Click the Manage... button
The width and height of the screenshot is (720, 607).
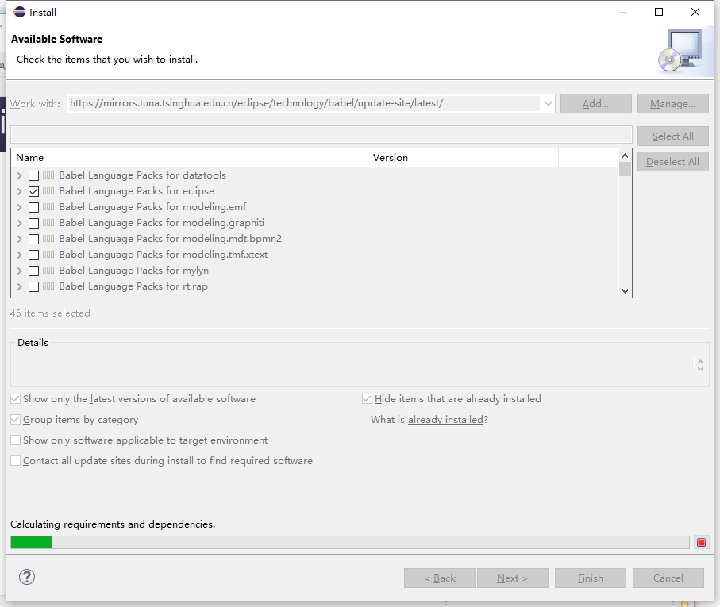pos(672,104)
